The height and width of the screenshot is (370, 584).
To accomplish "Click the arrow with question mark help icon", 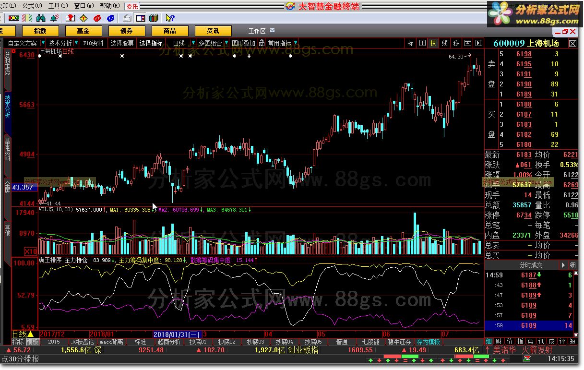I will click(x=170, y=18).
